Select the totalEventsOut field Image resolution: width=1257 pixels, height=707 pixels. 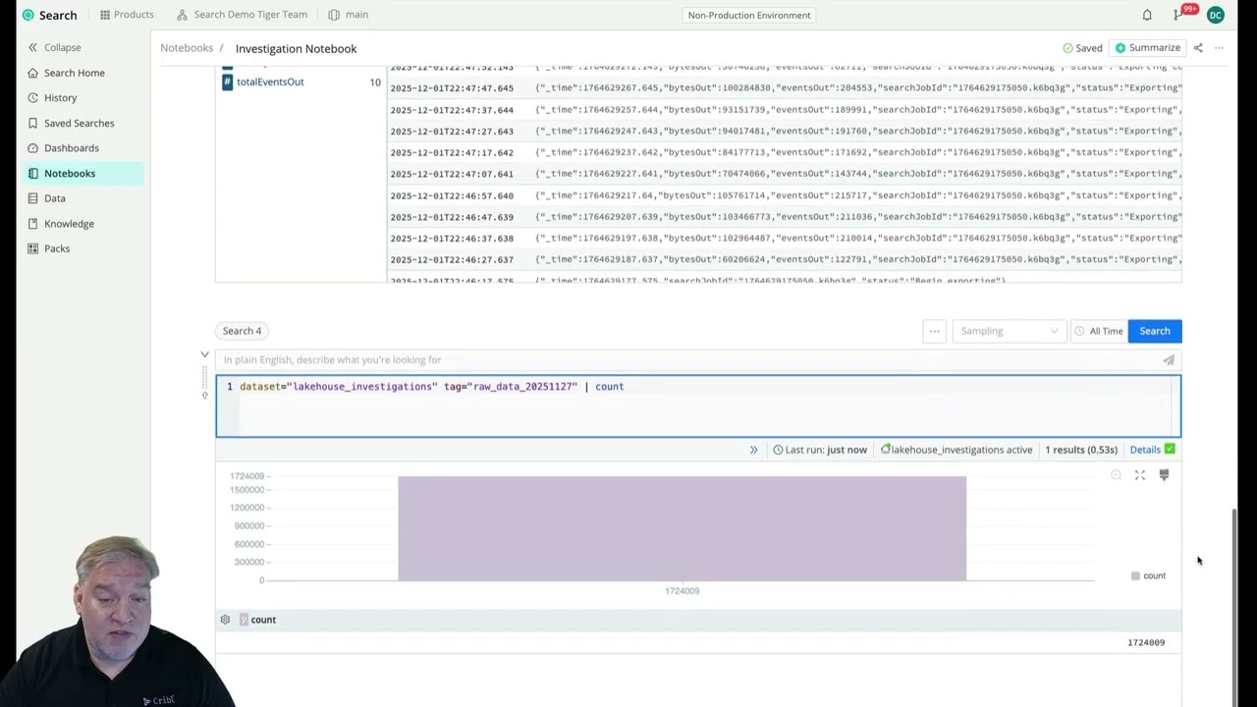pyautogui.click(x=270, y=82)
